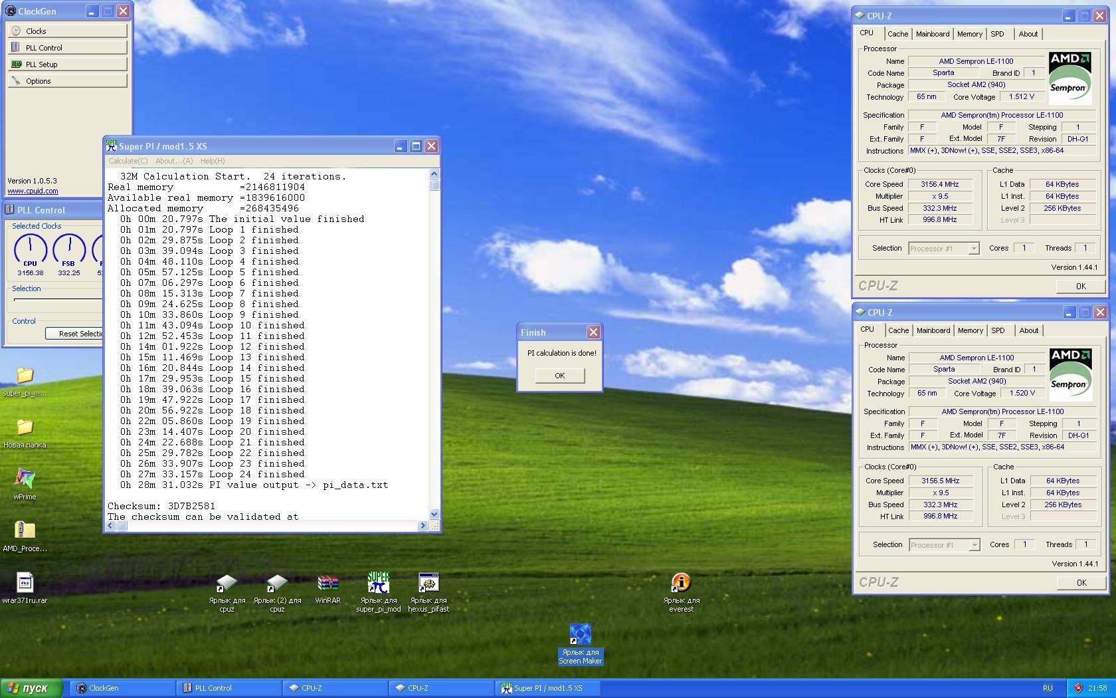Click the Selection slider in PLL Control
This screenshot has width=1116, height=698.
point(57,300)
